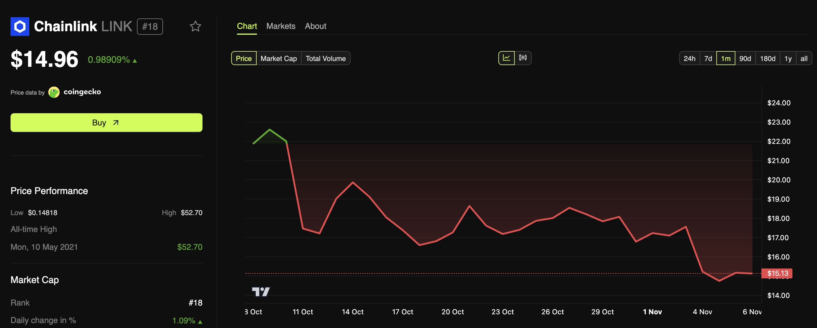Viewport: 817px width, 328px height.
Task: Click the $15.13 current price label
Action: click(777, 273)
